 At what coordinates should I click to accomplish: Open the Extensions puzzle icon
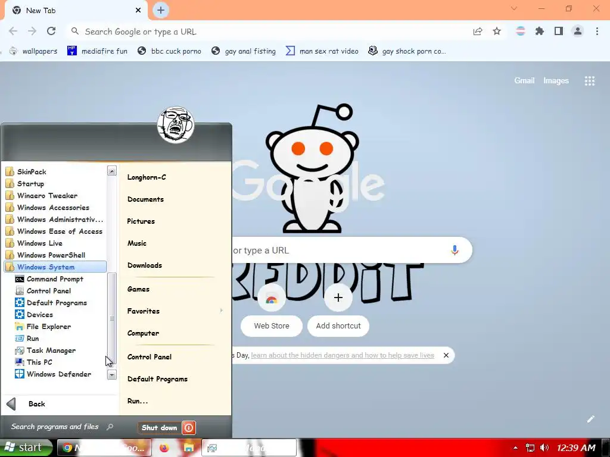tap(539, 32)
